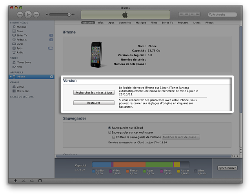Adjust the volume slider knob

[x=69, y=15]
